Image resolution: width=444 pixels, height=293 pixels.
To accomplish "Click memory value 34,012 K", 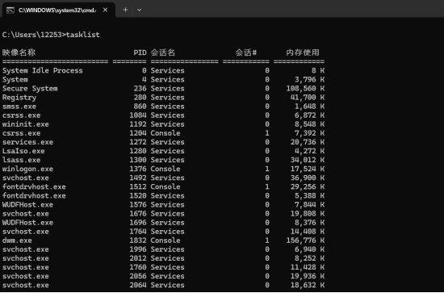I will coord(308,161).
